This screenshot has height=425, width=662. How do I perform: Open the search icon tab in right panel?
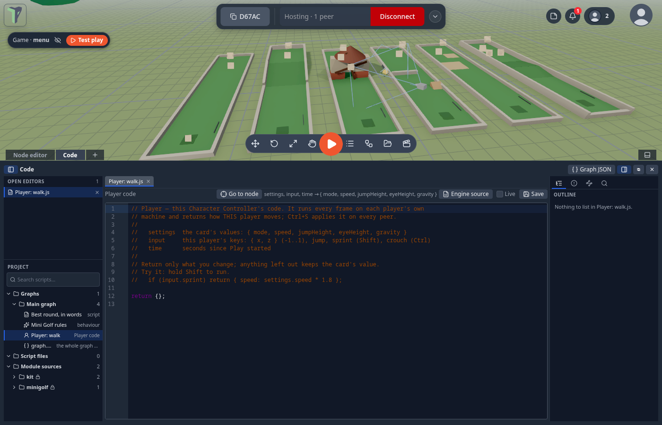(604, 183)
